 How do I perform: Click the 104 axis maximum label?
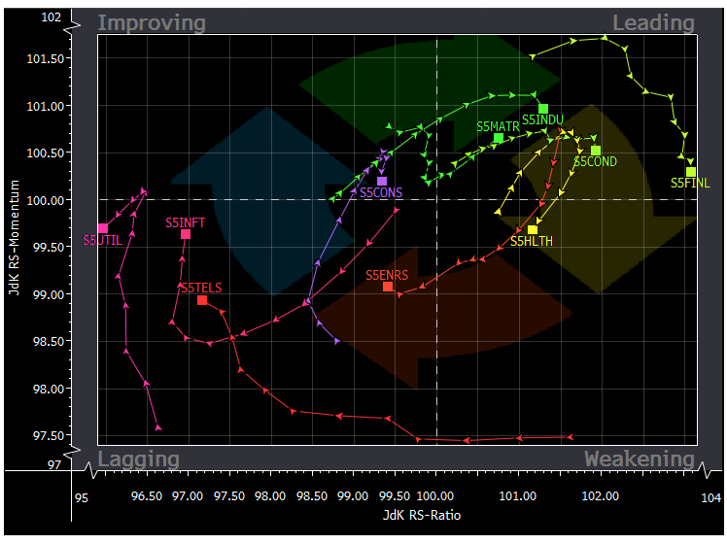pos(711,498)
